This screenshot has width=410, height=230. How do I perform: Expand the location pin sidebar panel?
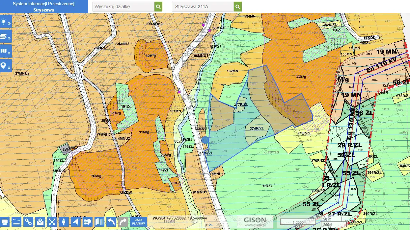point(6,66)
